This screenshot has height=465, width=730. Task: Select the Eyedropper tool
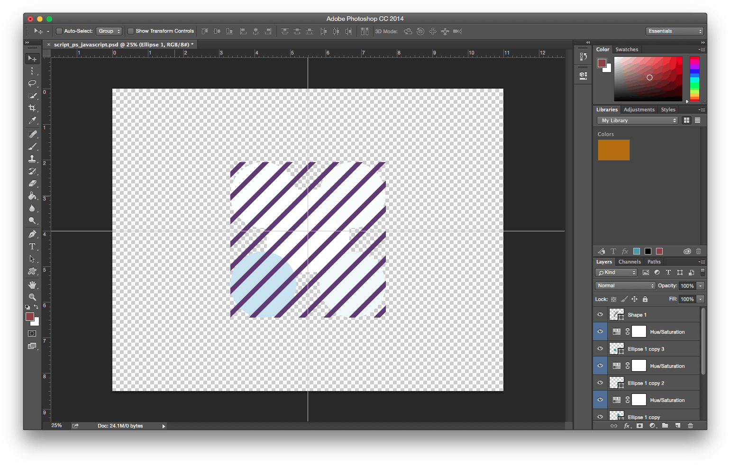coord(32,120)
